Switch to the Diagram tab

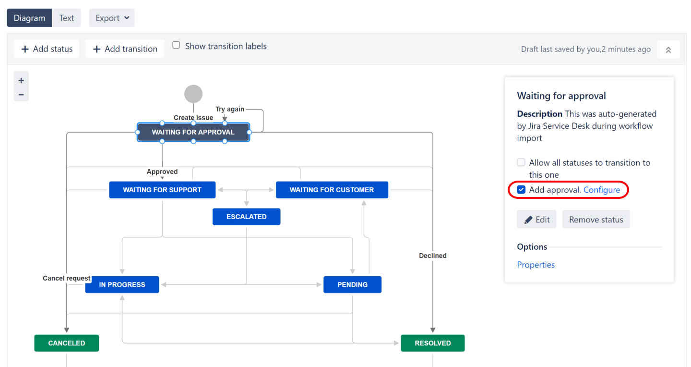(x=29, y=18)
